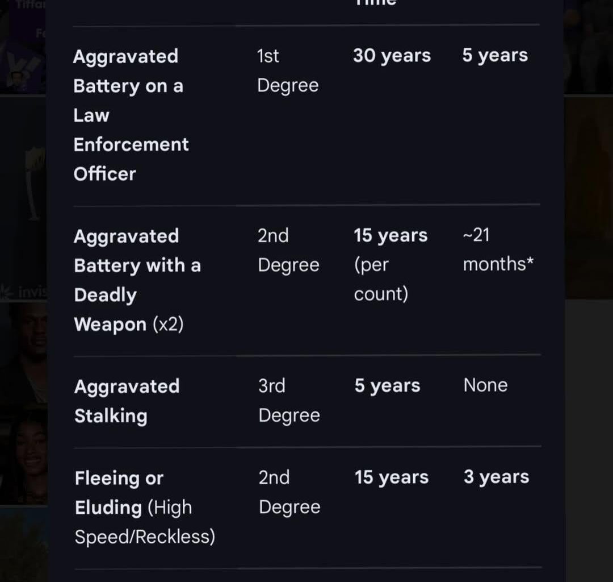Select the "3 years" mandatory minimum cell

496,477
